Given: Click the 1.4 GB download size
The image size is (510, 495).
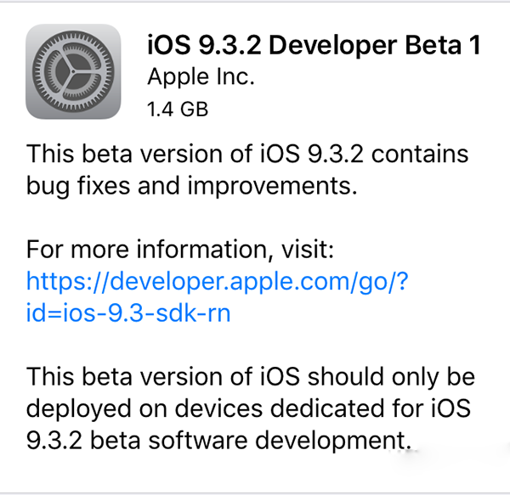Looking at the screenshot, I should (178, 109).
